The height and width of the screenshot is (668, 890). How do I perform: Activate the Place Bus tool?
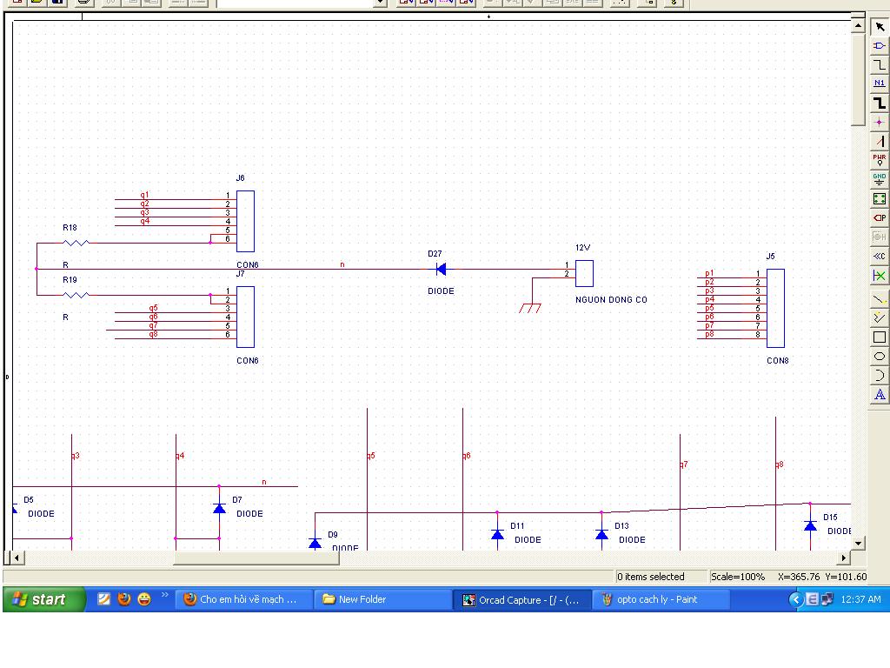pos(880,103)
